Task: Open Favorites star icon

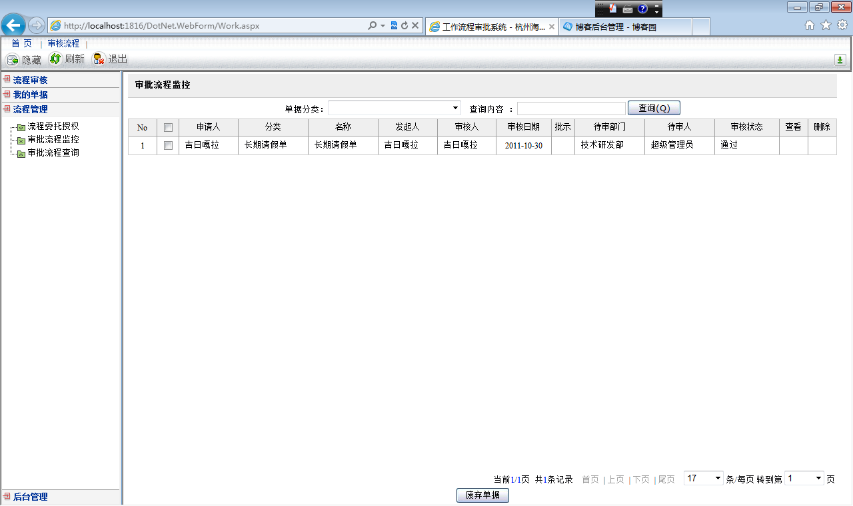Action: [x=826, y=25]
